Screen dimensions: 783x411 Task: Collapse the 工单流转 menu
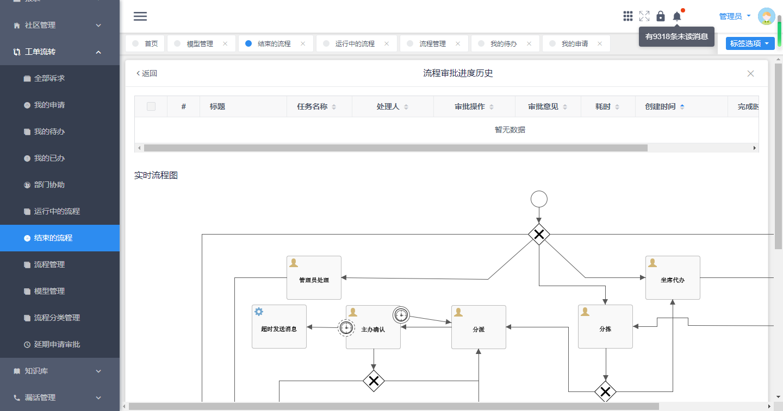click(x=60, y=52)
